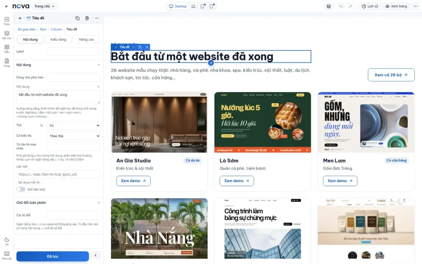Focus the Label input field
Screen dimensions: 422x264
tap(73, 51)
